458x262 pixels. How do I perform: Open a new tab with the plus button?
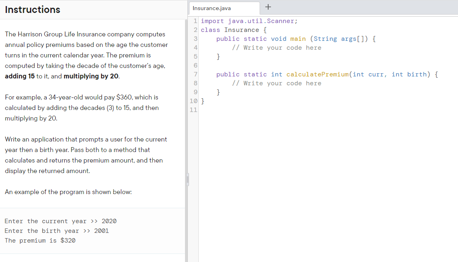tap(268, 7)
